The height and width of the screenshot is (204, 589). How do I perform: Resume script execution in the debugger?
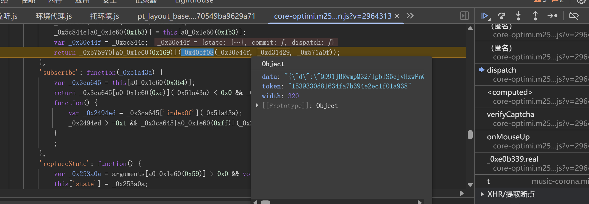pyautogui.click(x=485, y=16)
